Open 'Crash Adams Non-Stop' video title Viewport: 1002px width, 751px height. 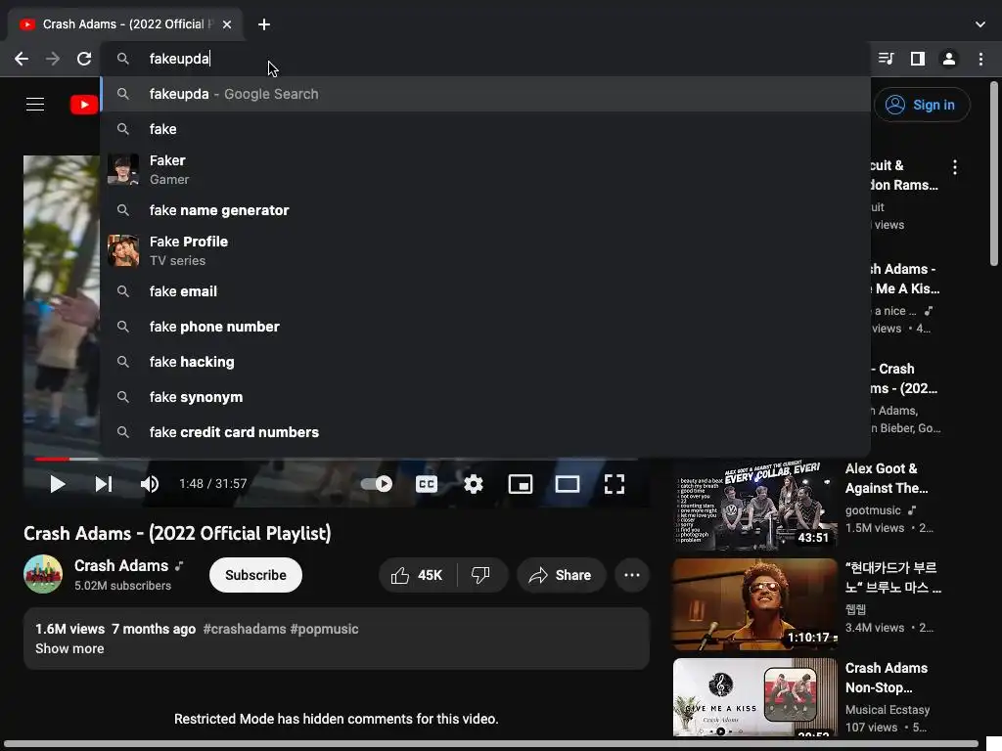point(887,678)
